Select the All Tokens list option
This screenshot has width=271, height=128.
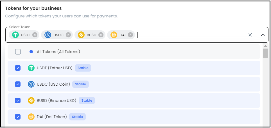58,52
